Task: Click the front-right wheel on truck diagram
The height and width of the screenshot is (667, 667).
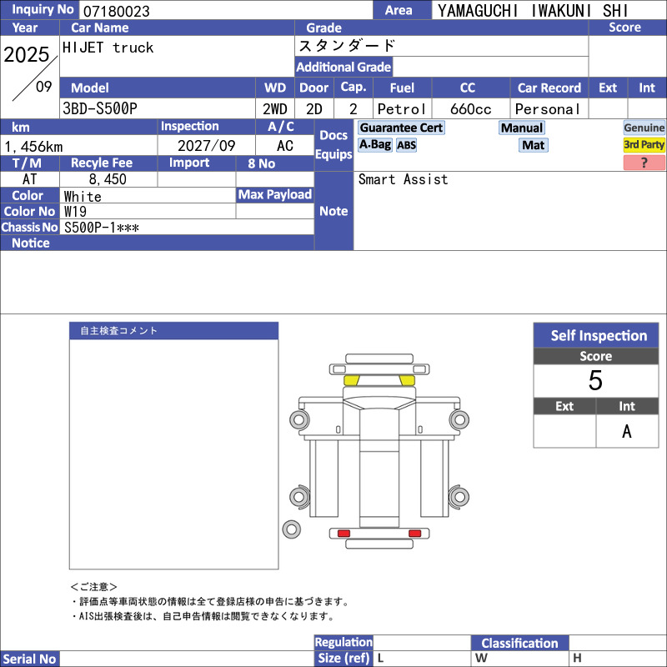Action: click(x=459, y=420)
